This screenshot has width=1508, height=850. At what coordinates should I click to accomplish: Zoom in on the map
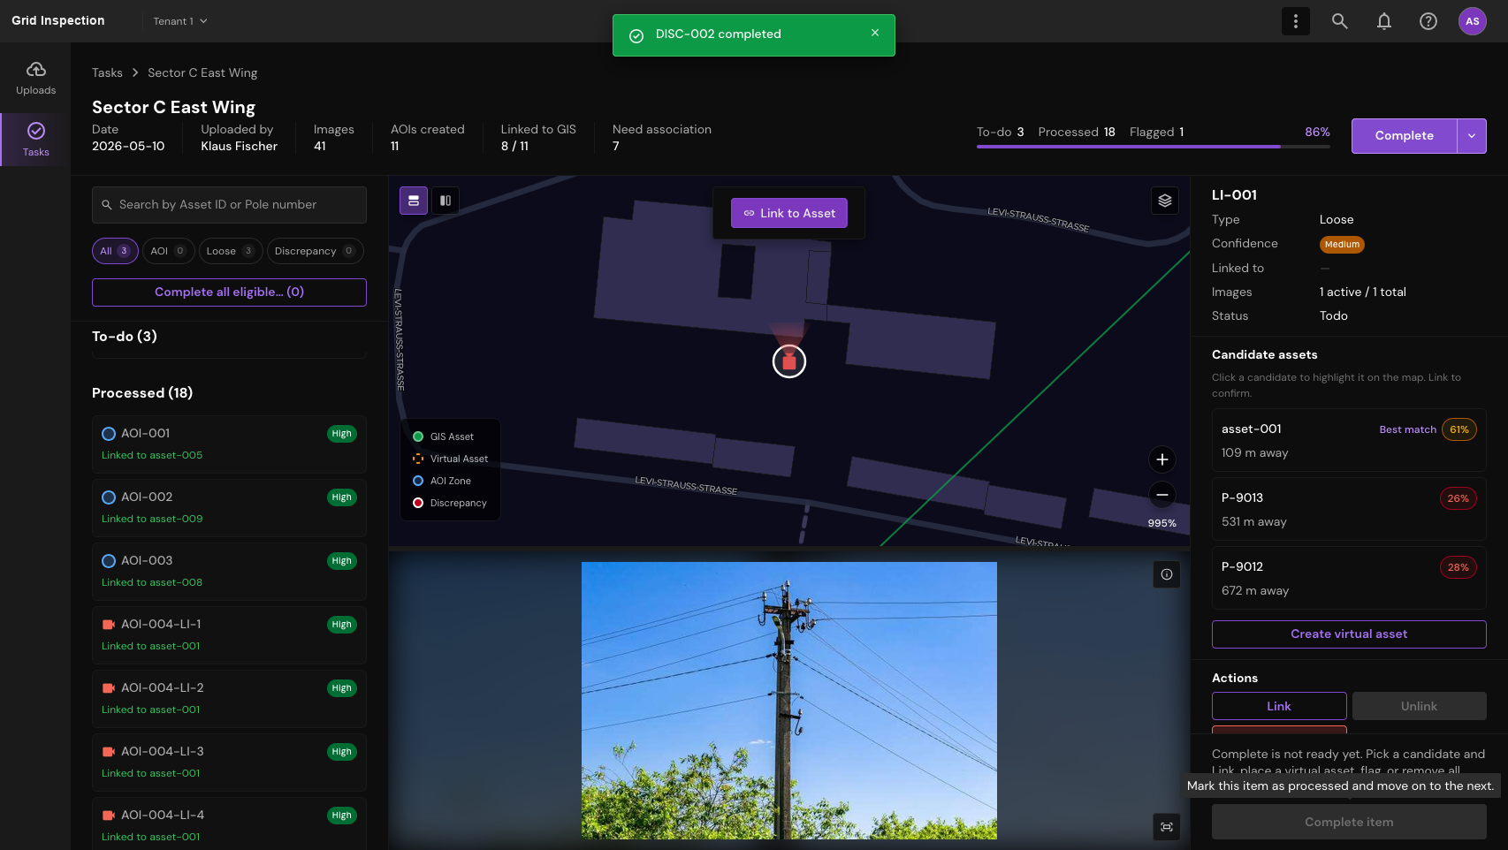(1162, 459)
